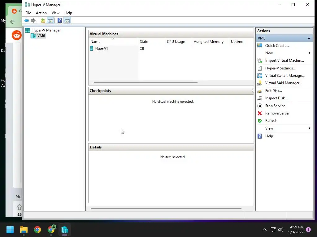317x237 pixels.
Task: Click the Uptime column header
Action: tap(241, 42)
